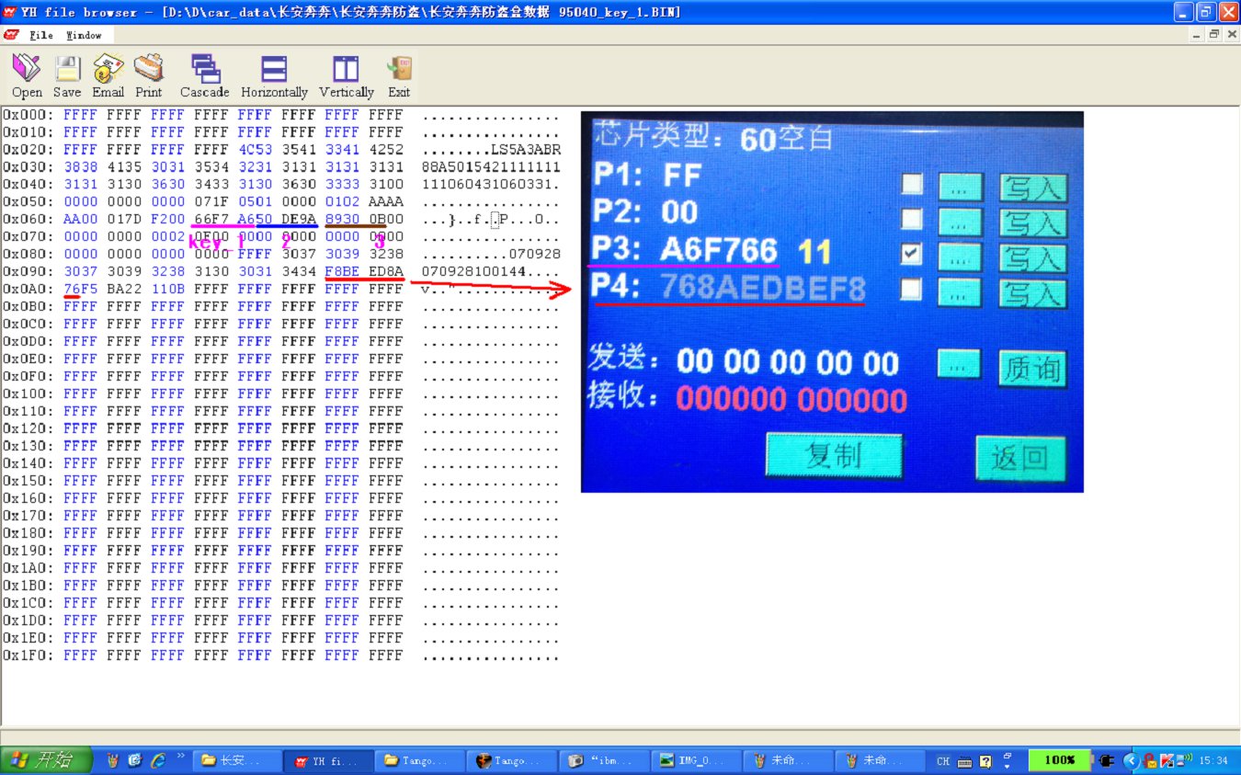Click the document icon left of File menu
This screenshot has width=1241, height=775.
(11, 35)
